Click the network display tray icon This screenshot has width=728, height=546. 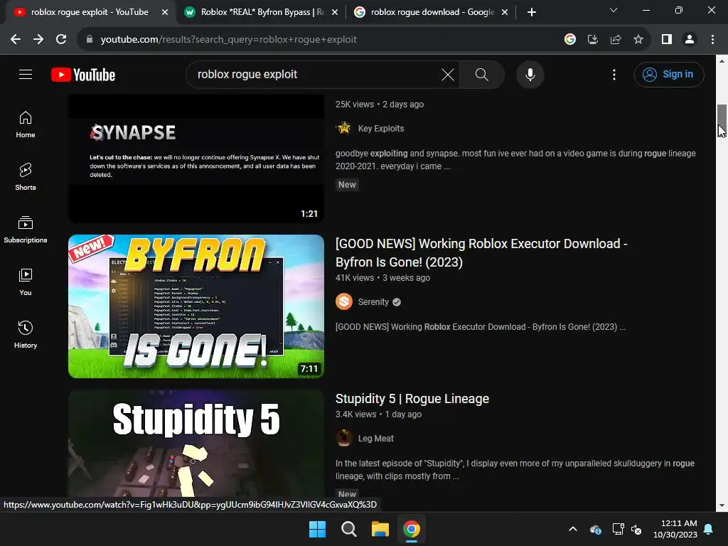click(618, 529)
